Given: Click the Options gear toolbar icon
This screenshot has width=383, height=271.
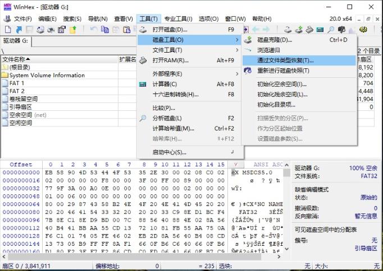Looking at the screenshot, I should pyautogui.click(x=363, y=30).
